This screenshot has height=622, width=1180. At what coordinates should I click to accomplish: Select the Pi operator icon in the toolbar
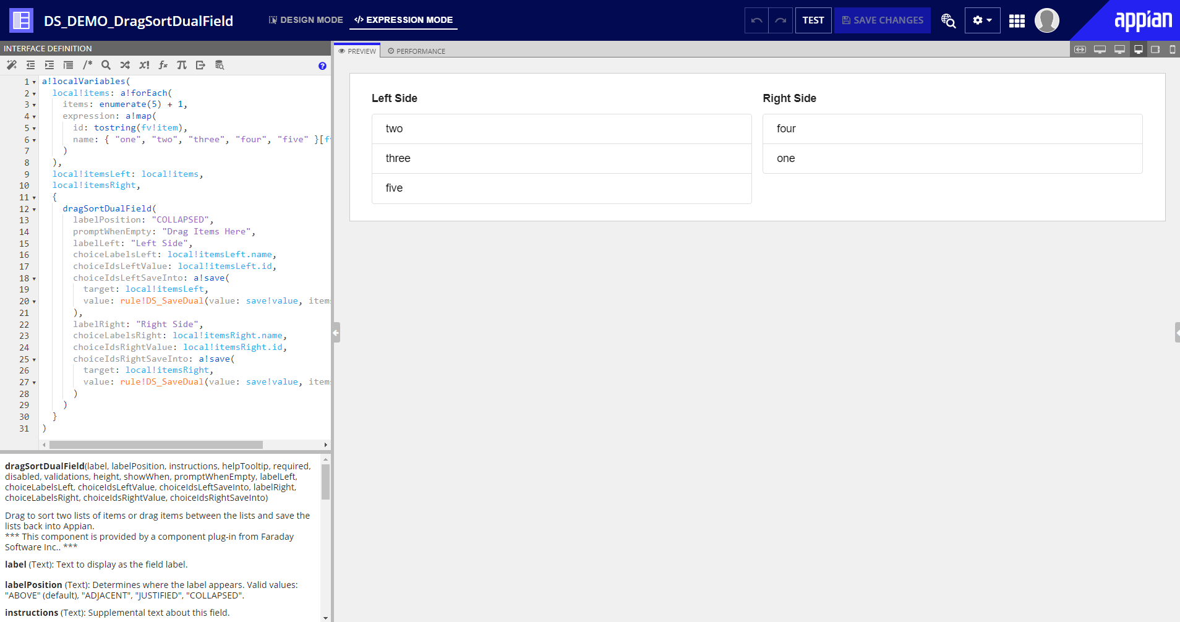(x=182, y=65)
